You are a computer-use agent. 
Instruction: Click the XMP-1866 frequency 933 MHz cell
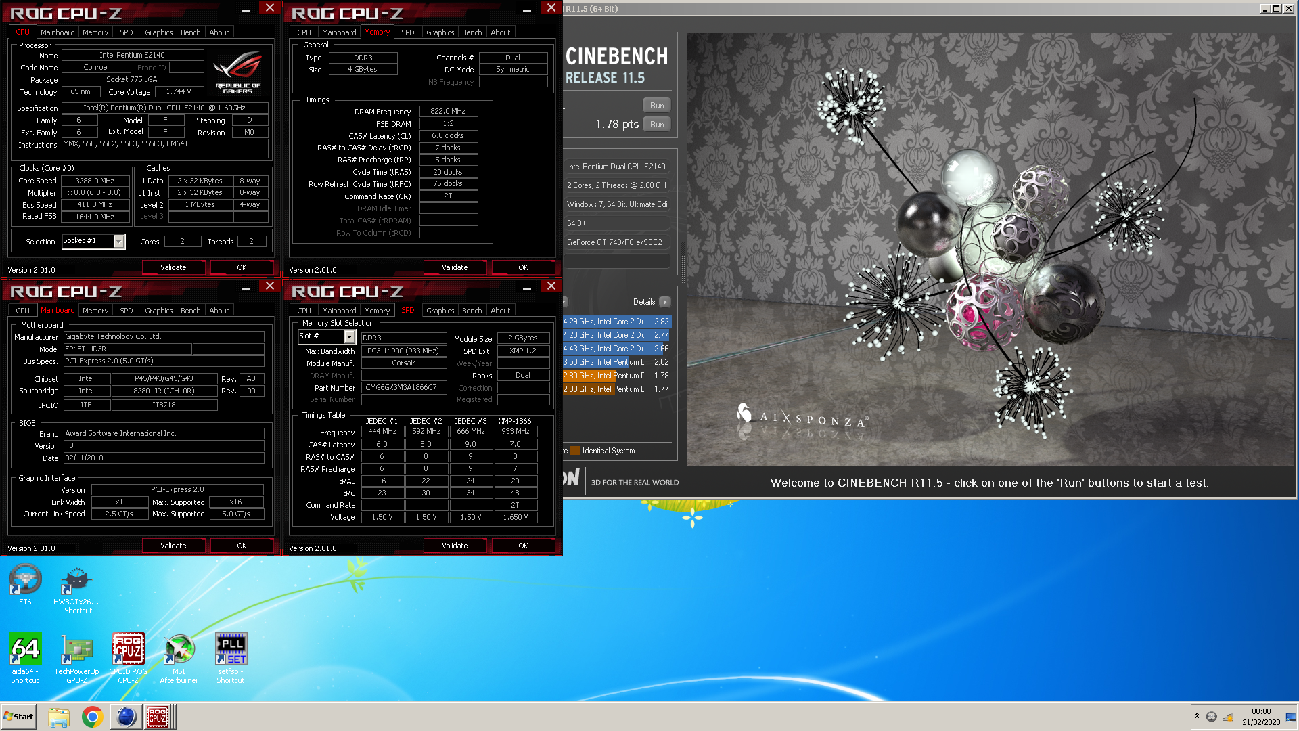(516, 432)
